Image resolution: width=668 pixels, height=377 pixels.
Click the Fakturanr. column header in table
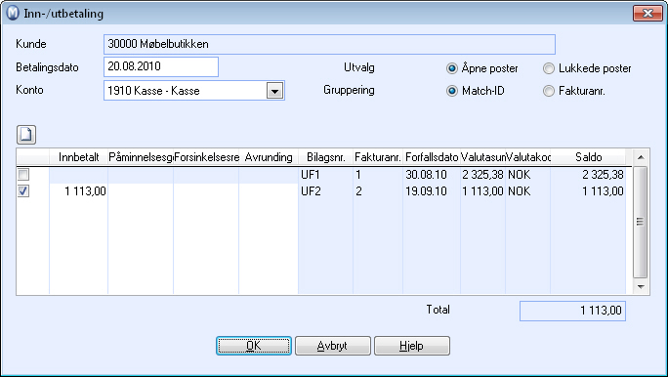(x=378, y=157)
